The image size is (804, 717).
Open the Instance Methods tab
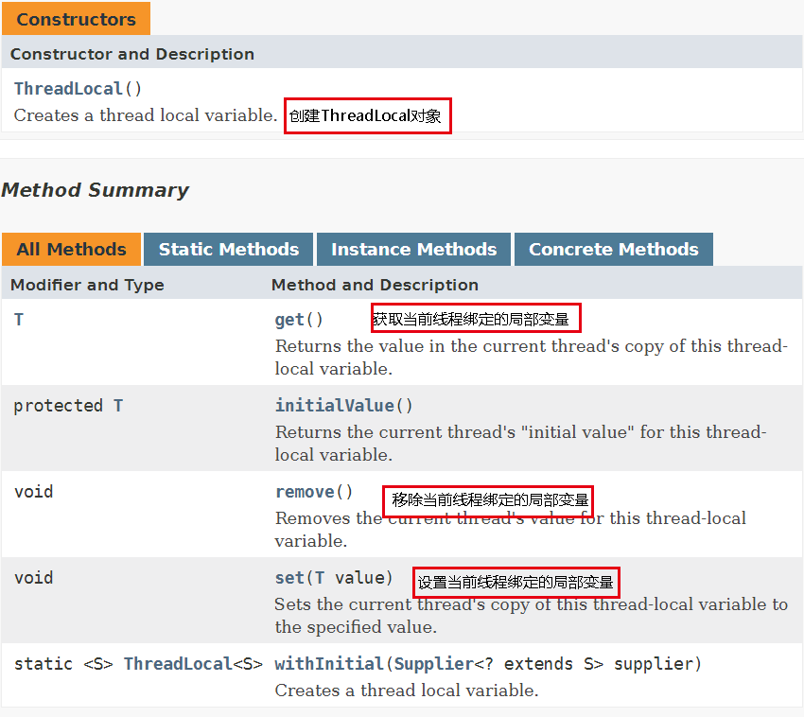413,250
